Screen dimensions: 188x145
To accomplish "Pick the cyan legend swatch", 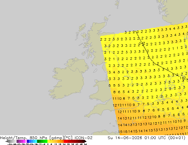I will click(x=36, y=141).
